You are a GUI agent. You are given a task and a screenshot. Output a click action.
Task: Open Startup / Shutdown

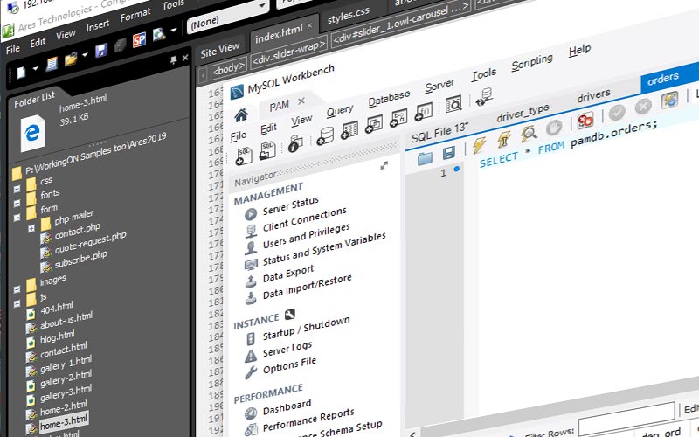pos(306,329)
